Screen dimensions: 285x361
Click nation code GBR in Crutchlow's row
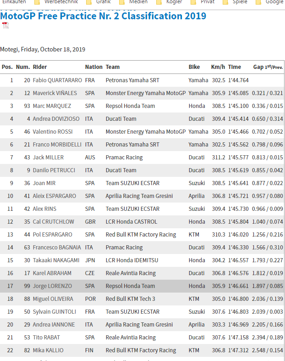pos(90,222)
